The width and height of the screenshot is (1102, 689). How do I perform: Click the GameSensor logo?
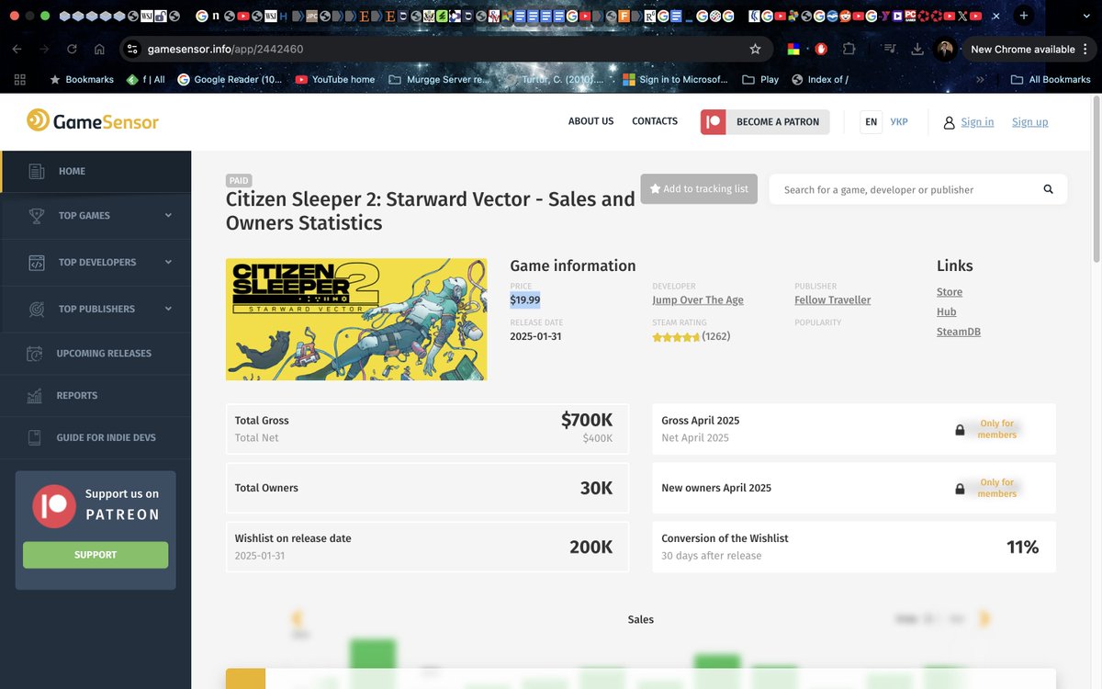pos(92,120)
